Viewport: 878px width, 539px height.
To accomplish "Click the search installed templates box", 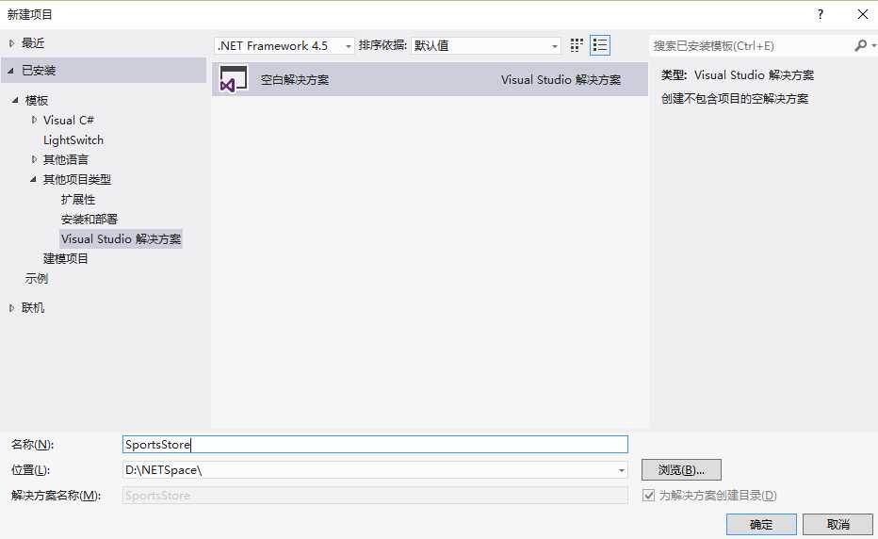I will [x=750, y=45].
